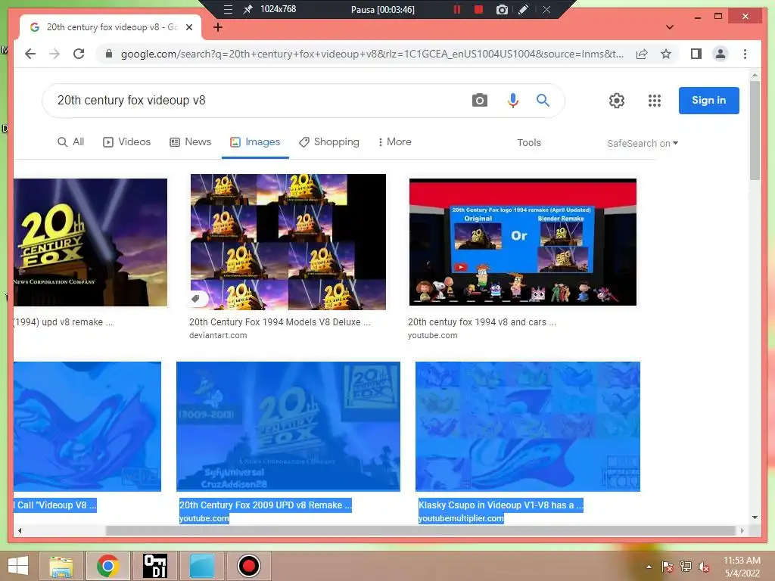The height and width of the screenshot is (581, 775).
Task: Go forward in browser history
Action: [54, 54]
